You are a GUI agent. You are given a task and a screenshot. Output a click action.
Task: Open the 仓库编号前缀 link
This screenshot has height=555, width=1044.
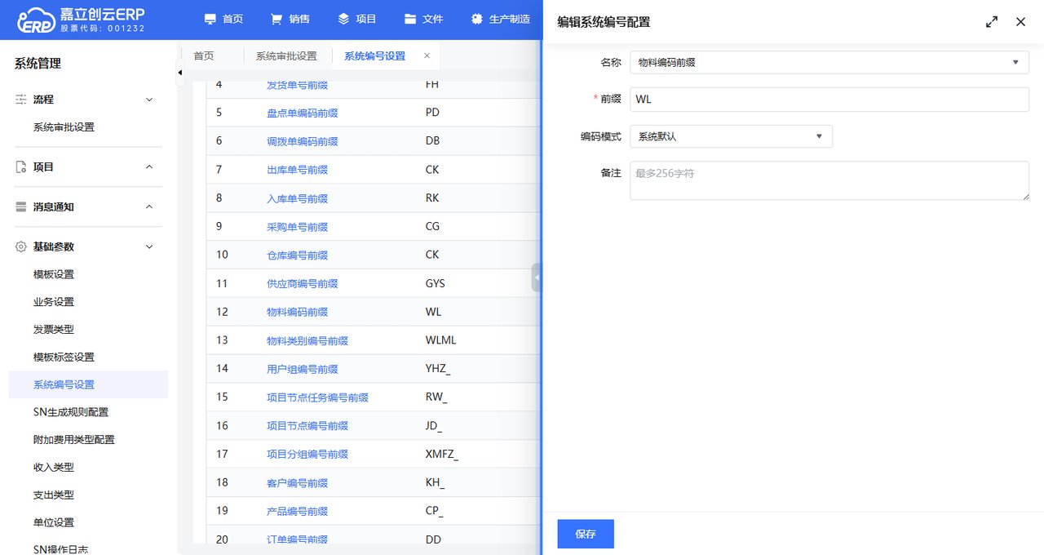297,255
